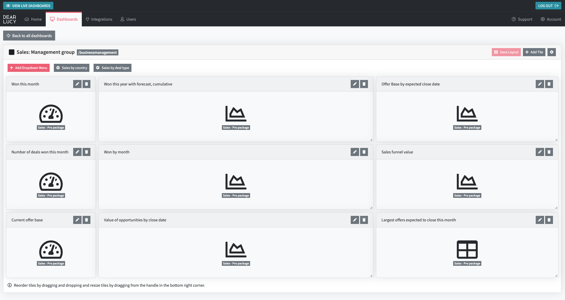Save the dashboard layout
The height and width of the screenshot is (300, 565).
pyautogui.click(x=506, y=52)
